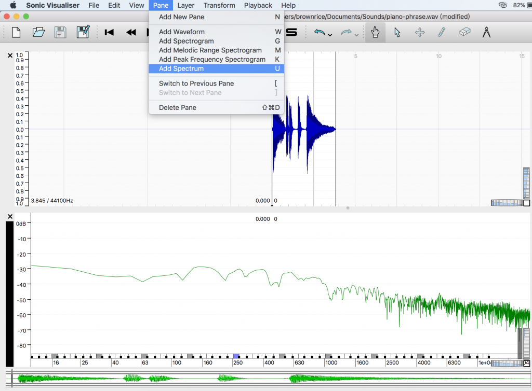Click the New Session document icon
The image size is (532, 391).
16,33
